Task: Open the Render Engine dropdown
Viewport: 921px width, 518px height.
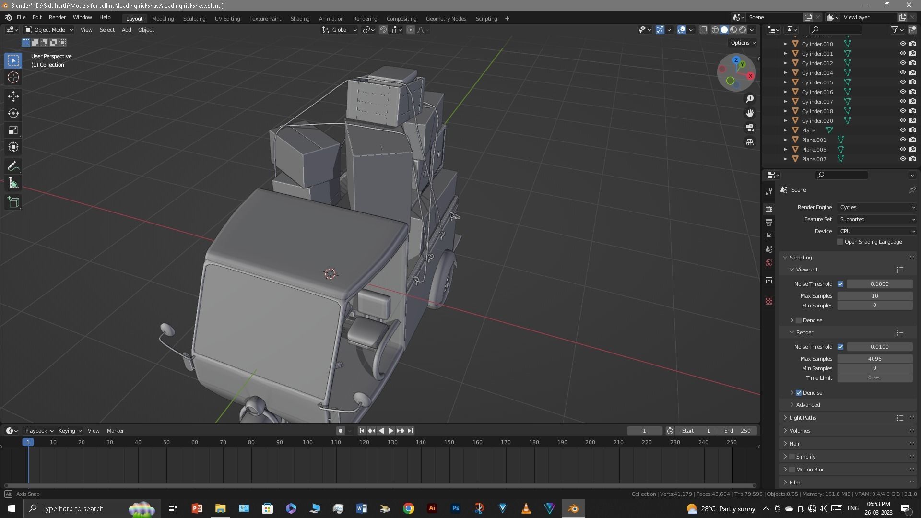Action: [x=877, y=207]
